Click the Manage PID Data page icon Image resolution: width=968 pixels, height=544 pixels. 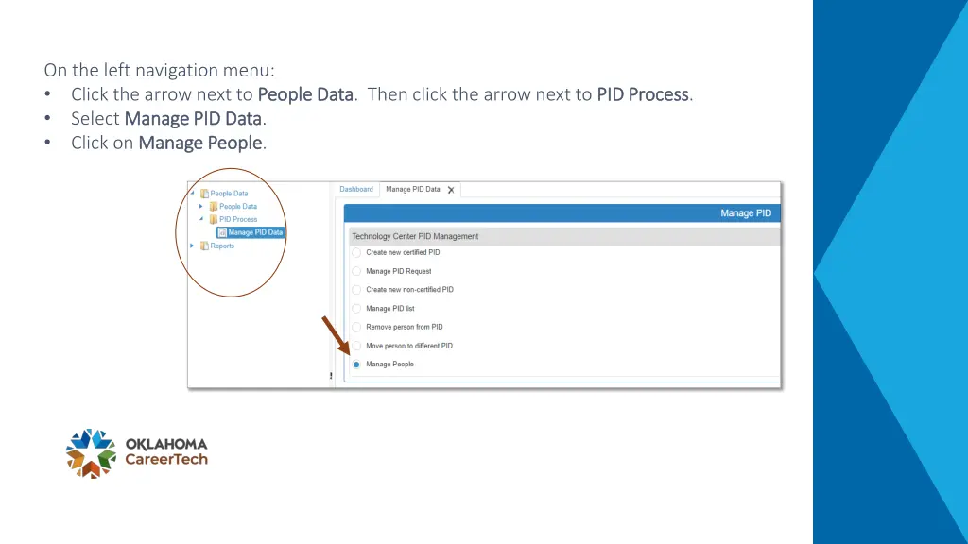(x=222, y=232)
